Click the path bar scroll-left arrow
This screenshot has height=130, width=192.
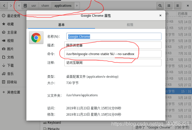coord(19,6)
